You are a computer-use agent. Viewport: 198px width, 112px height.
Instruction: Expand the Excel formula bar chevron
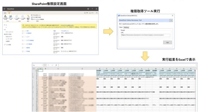[x=196, y=65]
